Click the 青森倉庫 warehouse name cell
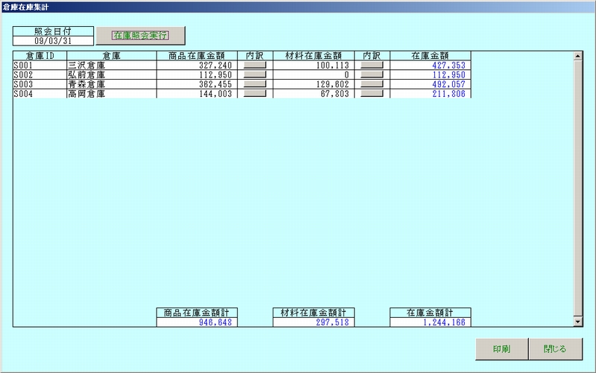This screenshot has width=596, height=373. (111, 85)
